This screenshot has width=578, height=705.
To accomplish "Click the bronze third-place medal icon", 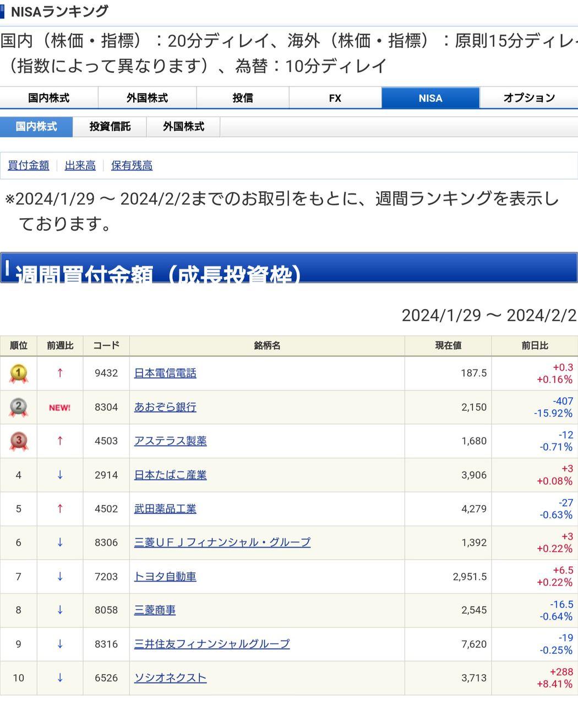I will coord(18,441).
